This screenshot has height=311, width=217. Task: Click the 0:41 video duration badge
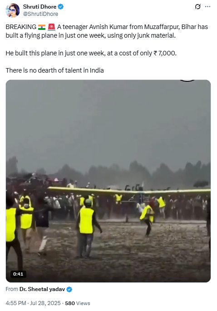pyautogui.click(x=18, y=274)
